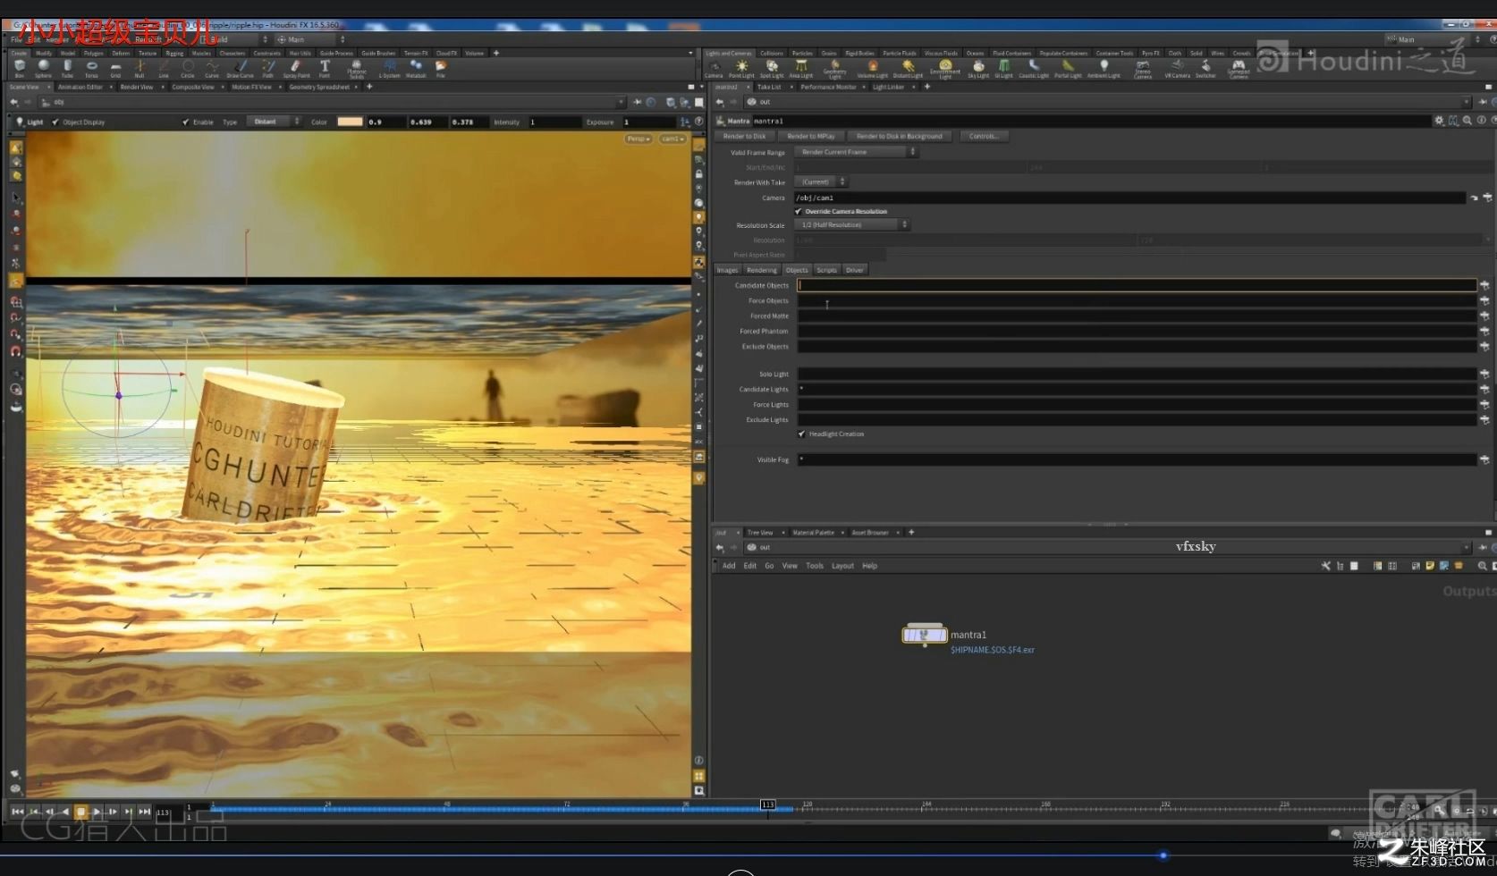This screenshot has height=876, width=1497.
Task: Open the Render With Take dropdown
Action: [820, 181]
